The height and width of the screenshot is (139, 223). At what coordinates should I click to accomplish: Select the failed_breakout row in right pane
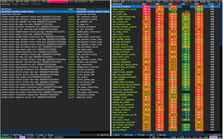pyautogui.click(x=166, y=7)
